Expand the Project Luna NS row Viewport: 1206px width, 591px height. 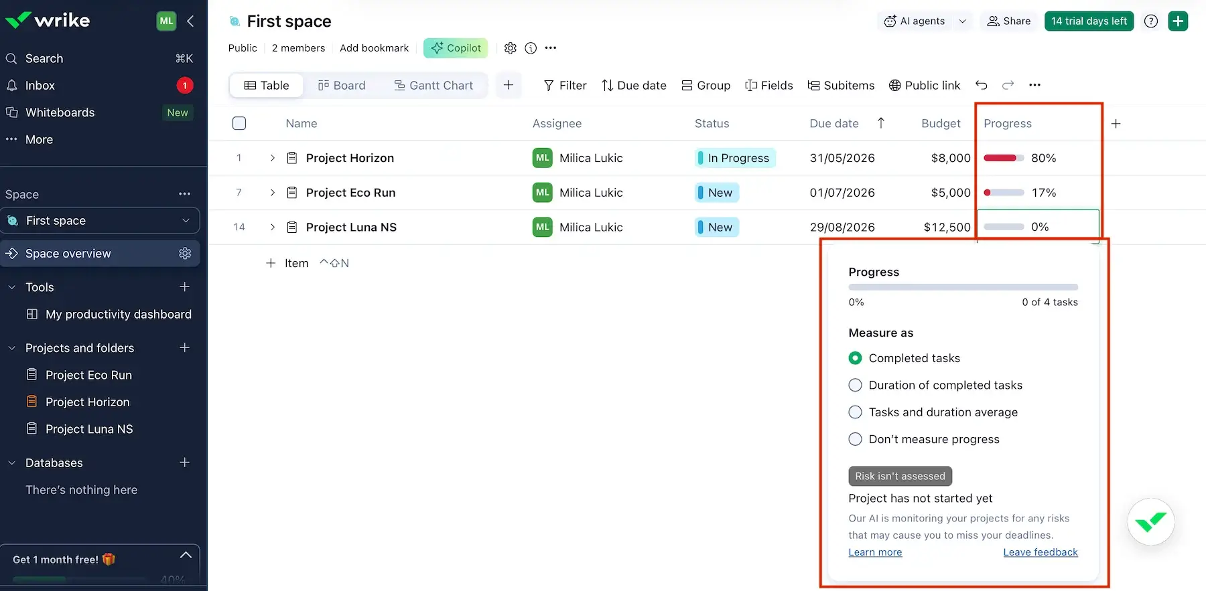pos(272,228)
